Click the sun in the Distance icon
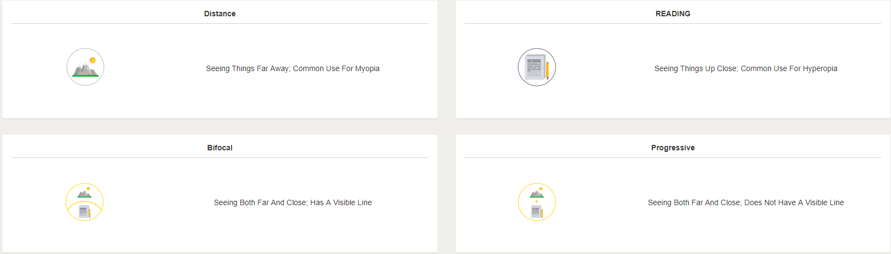The height and width of the screenshot is (254, 891). click(x=92, y=60)
